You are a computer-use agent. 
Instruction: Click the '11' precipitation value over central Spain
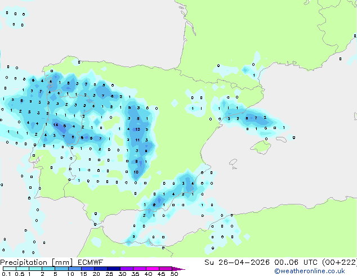(137, 140)
